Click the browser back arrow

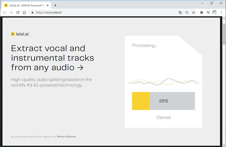coord(5,13)
